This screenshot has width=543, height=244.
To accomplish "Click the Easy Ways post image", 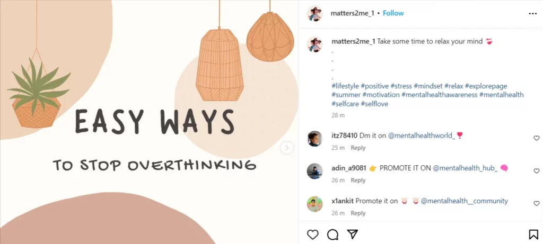I will click(149, 122).
